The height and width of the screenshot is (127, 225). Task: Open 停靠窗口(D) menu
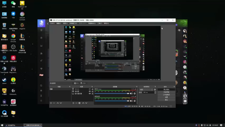73,23
